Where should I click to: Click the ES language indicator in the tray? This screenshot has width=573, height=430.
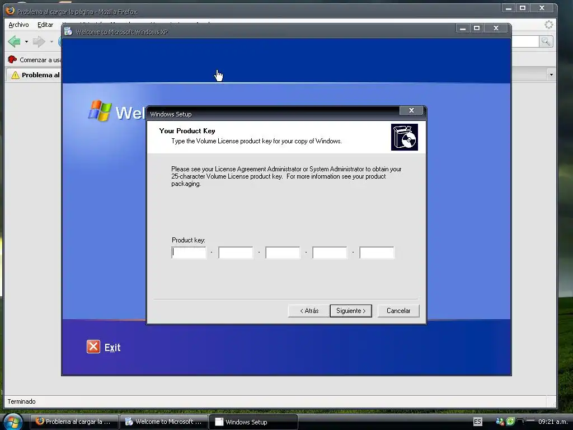477,422
